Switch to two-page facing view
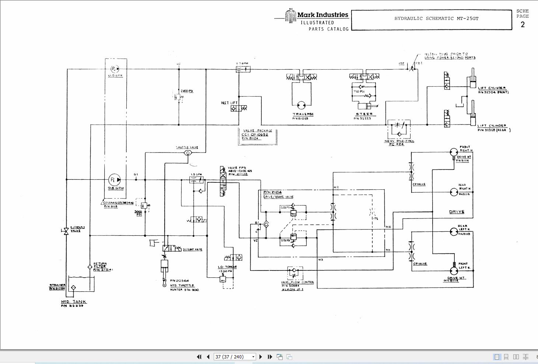Viewport: 538px width, 364px height. (x=516, y=357)
